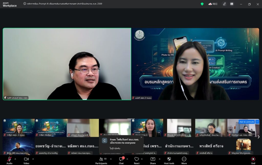Open Host tools shield icon
The width and height of the screenshot is (262, 165).
[169, 159]
